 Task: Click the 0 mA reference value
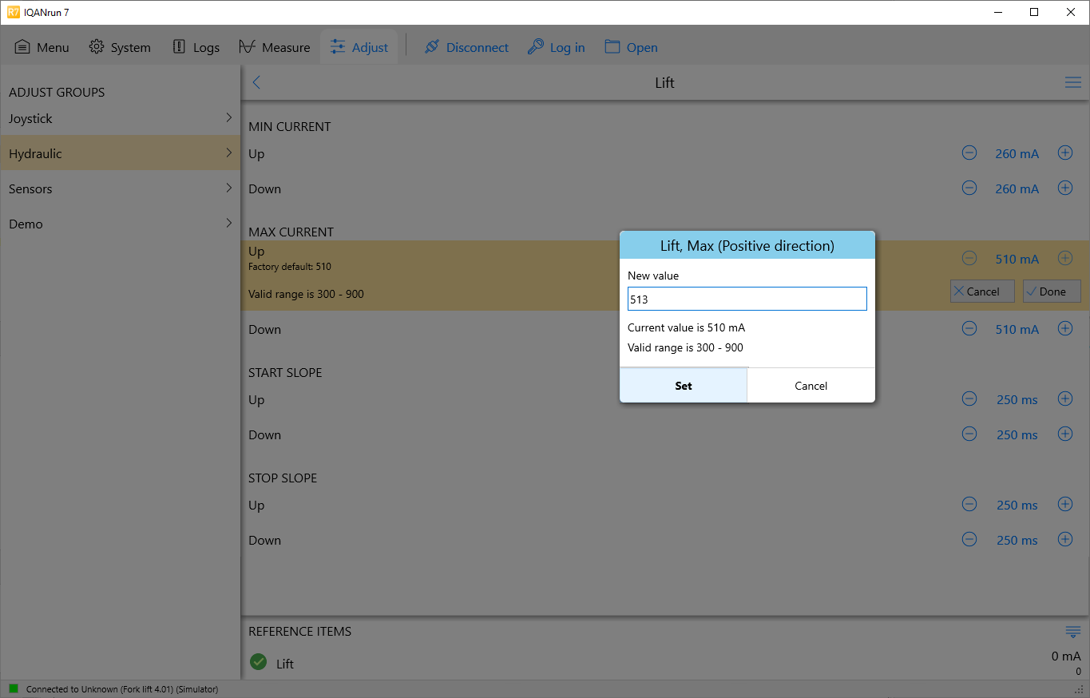click(1066, 656)
